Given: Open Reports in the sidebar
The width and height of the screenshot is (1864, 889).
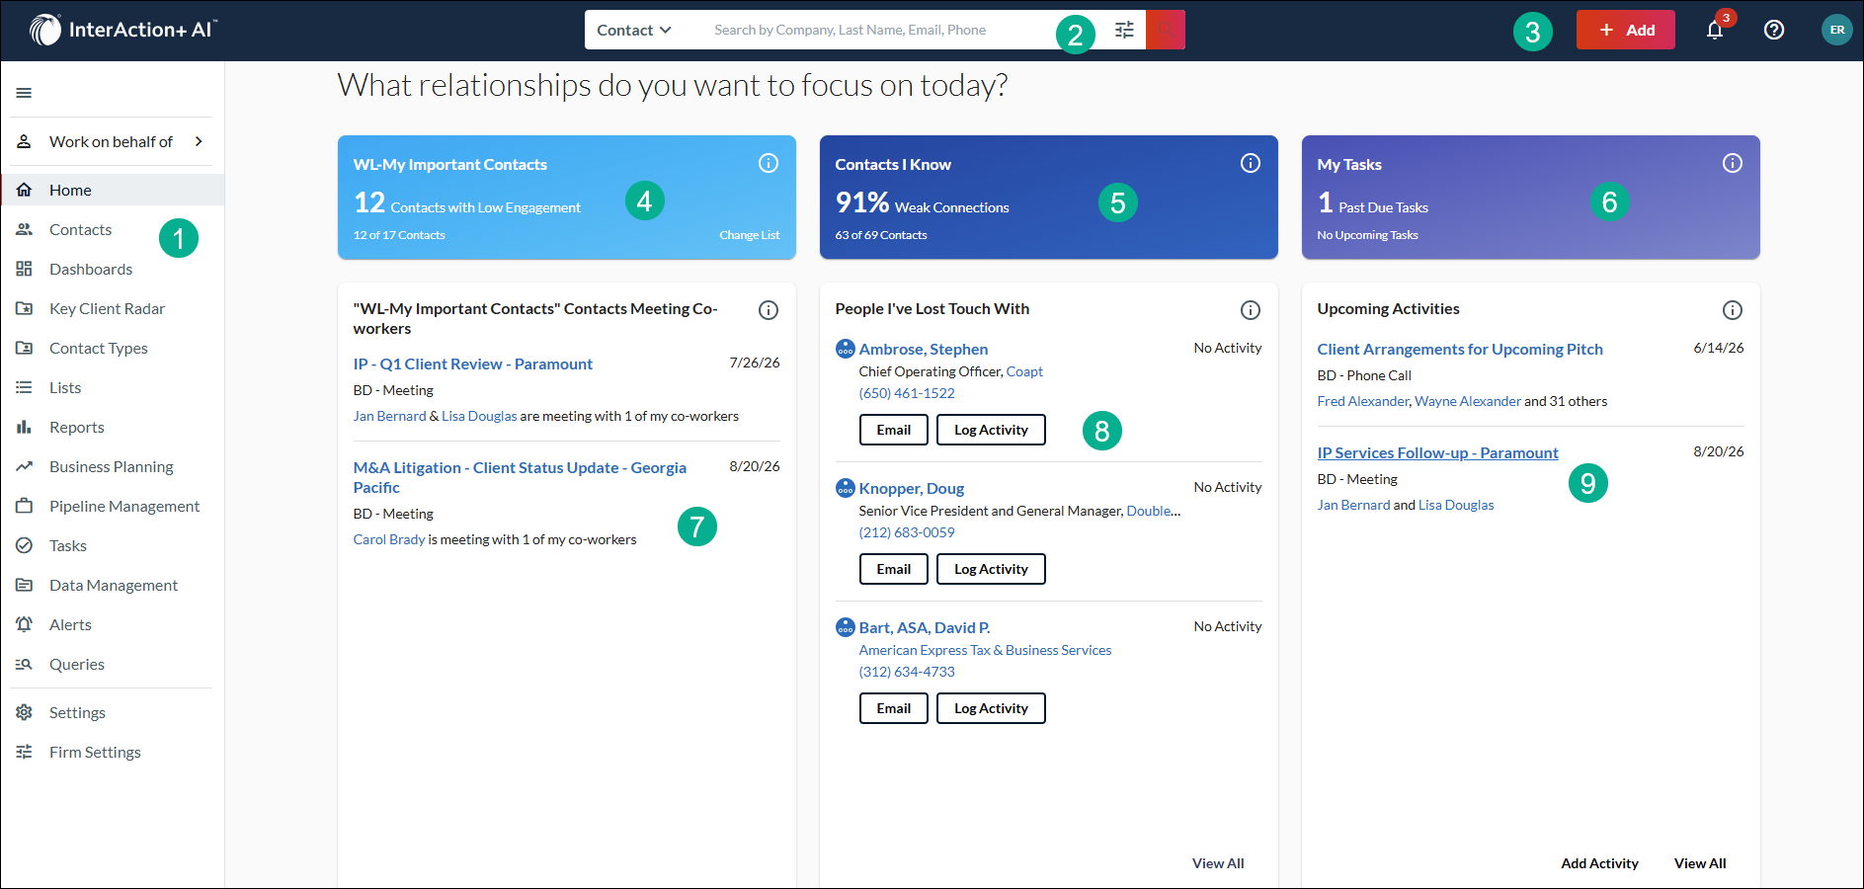Looking at the screenshot, I should (x=113, y=427).
